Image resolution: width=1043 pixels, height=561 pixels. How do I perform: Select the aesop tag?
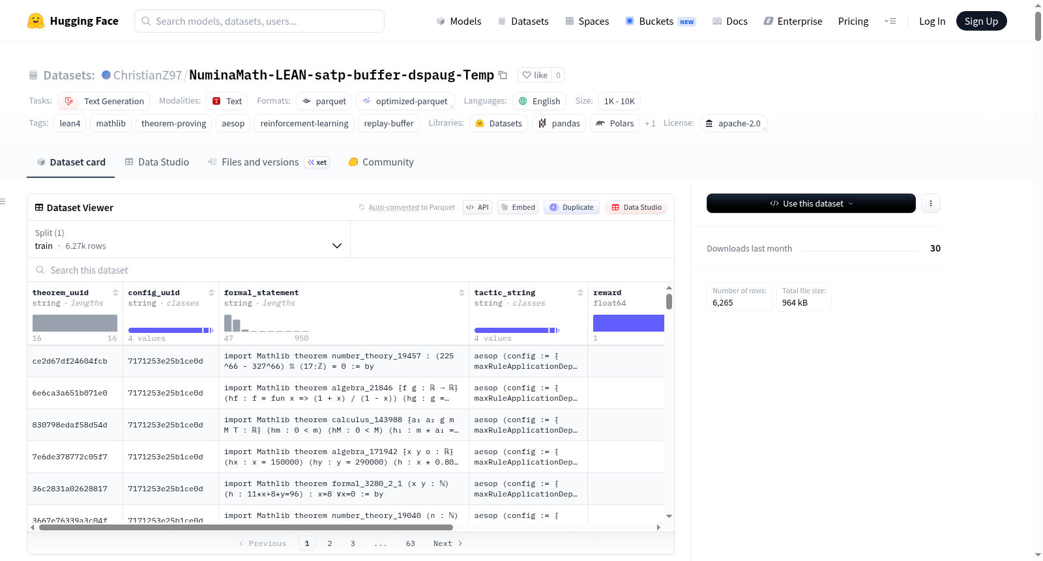233,123
